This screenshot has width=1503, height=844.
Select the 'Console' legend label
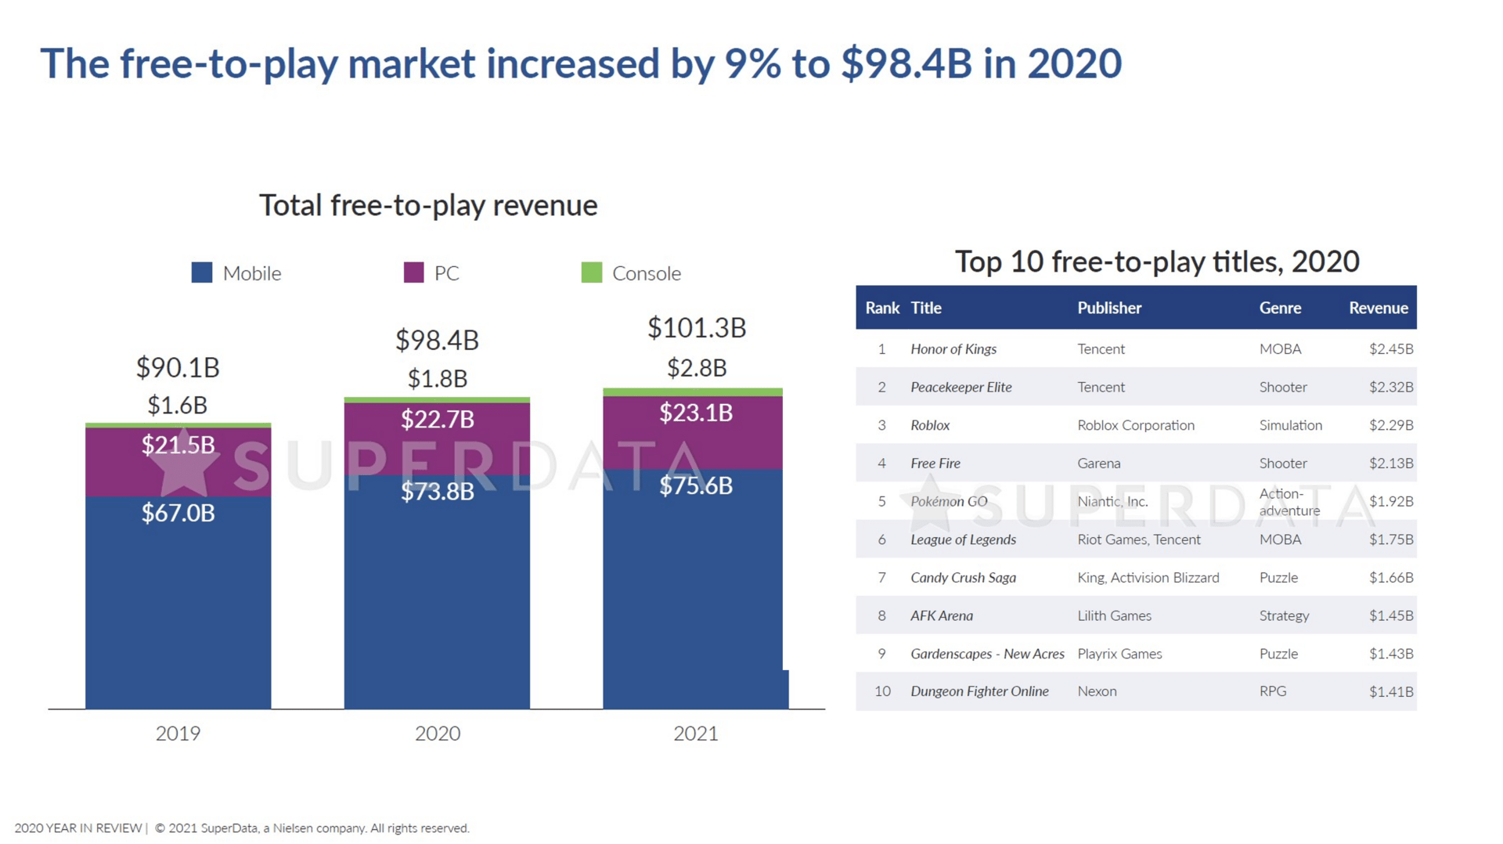pyautogui.click(x=647, y=273)
